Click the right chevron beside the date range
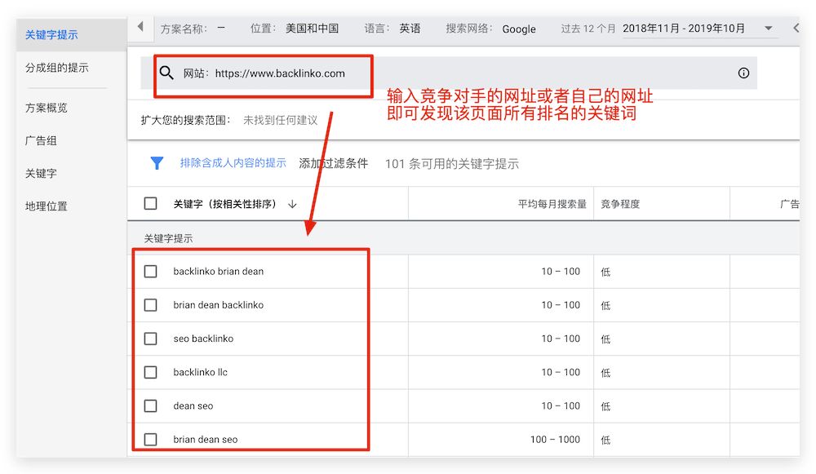 [x=797, y=27]
